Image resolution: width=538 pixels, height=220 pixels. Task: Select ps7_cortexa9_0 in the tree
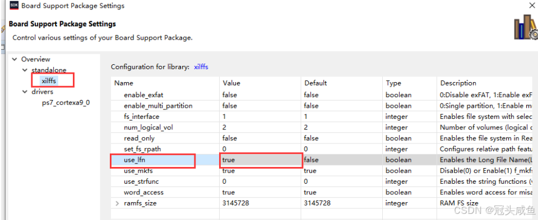66,103
